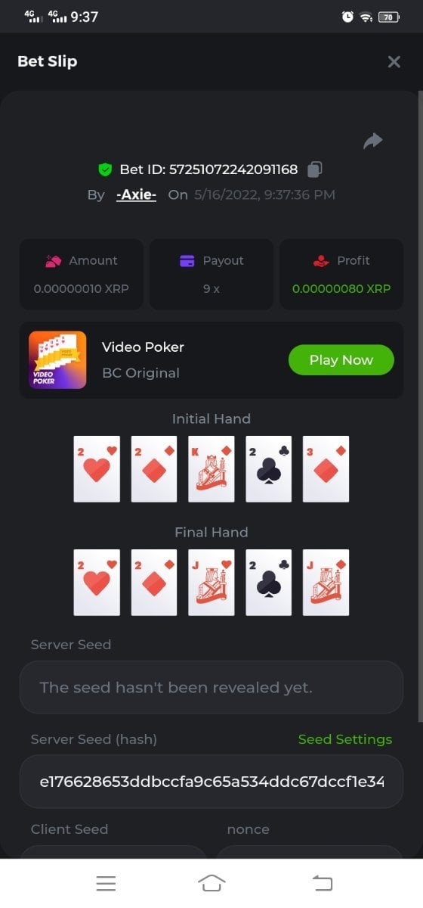Copy the Bet ID with copy icon
This screenshot has width=423, height=908.
315,169
